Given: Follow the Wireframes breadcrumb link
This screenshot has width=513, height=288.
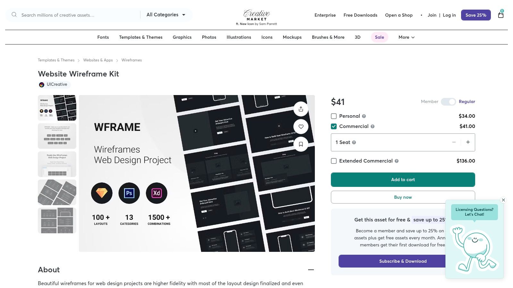Looking at the screenshot, I should [131, 60].
